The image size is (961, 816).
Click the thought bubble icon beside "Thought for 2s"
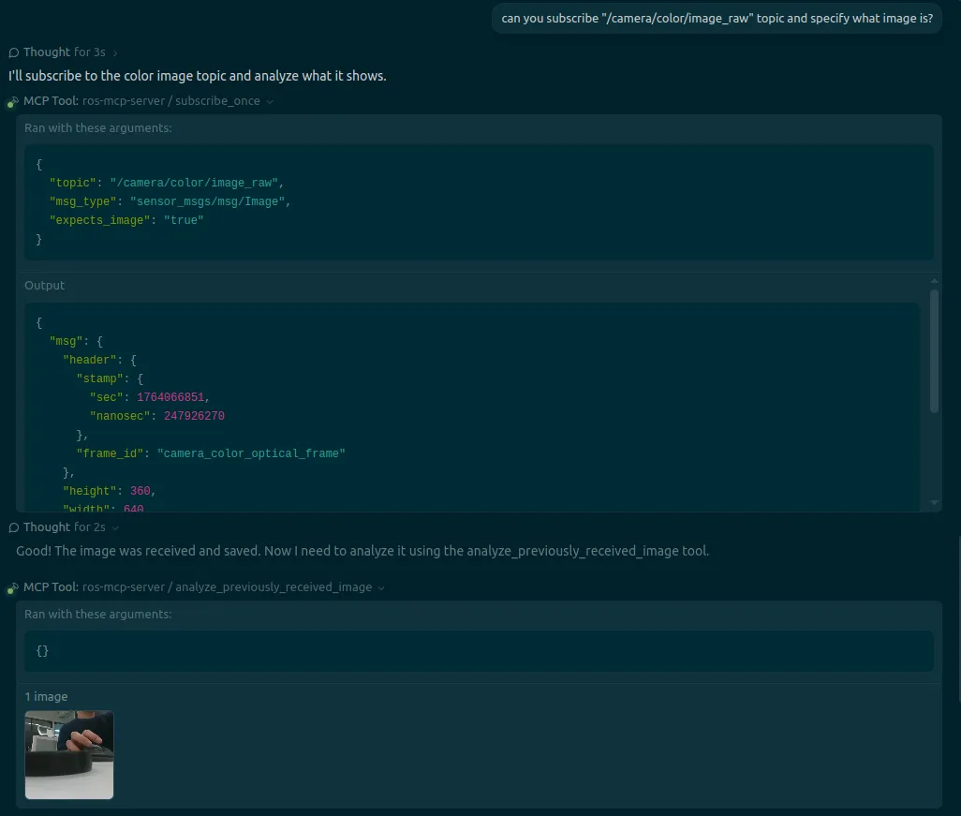[x=14, y=527]
